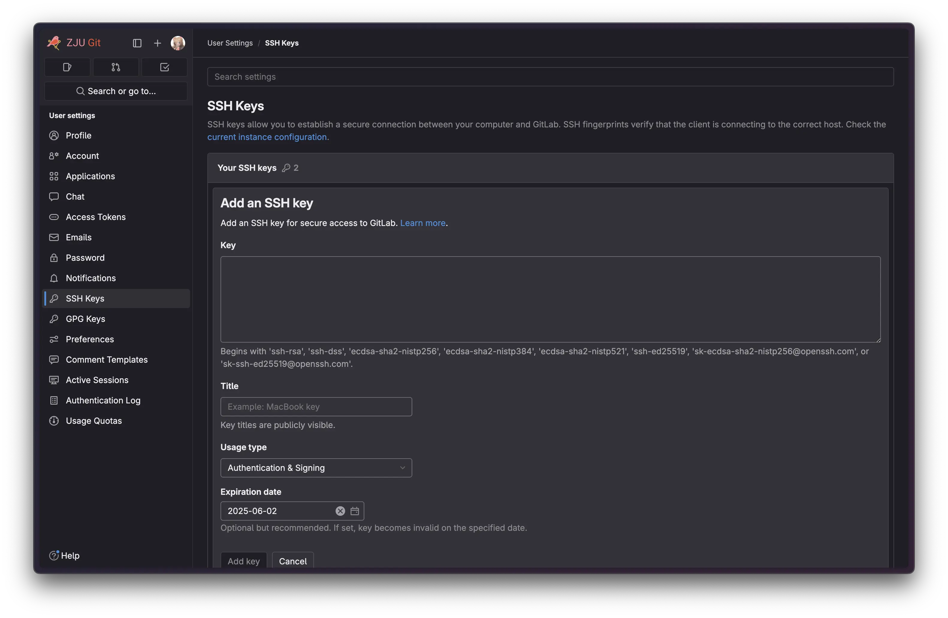The width and height of the screenshot is (948, 618).
Task: Open the Usage type dropdown
Action: pos(316,468)
